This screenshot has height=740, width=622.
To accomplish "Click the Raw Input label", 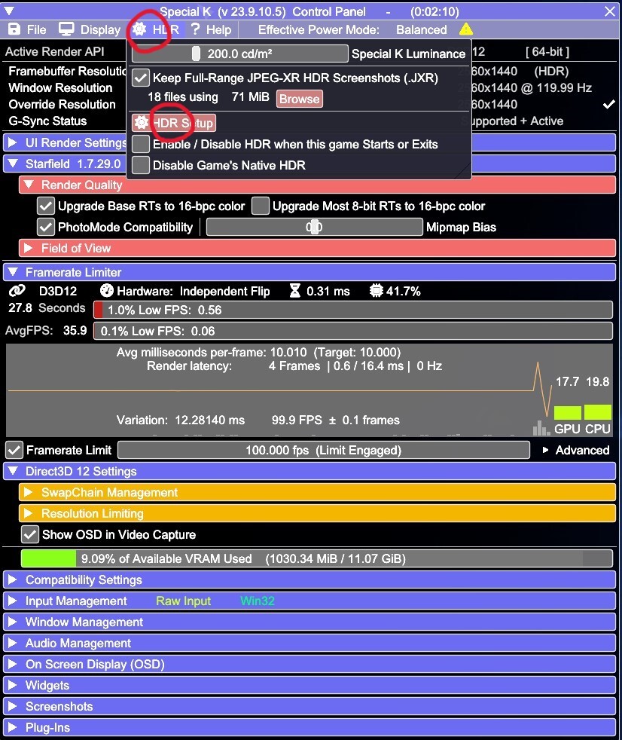I will click(184, 601).
